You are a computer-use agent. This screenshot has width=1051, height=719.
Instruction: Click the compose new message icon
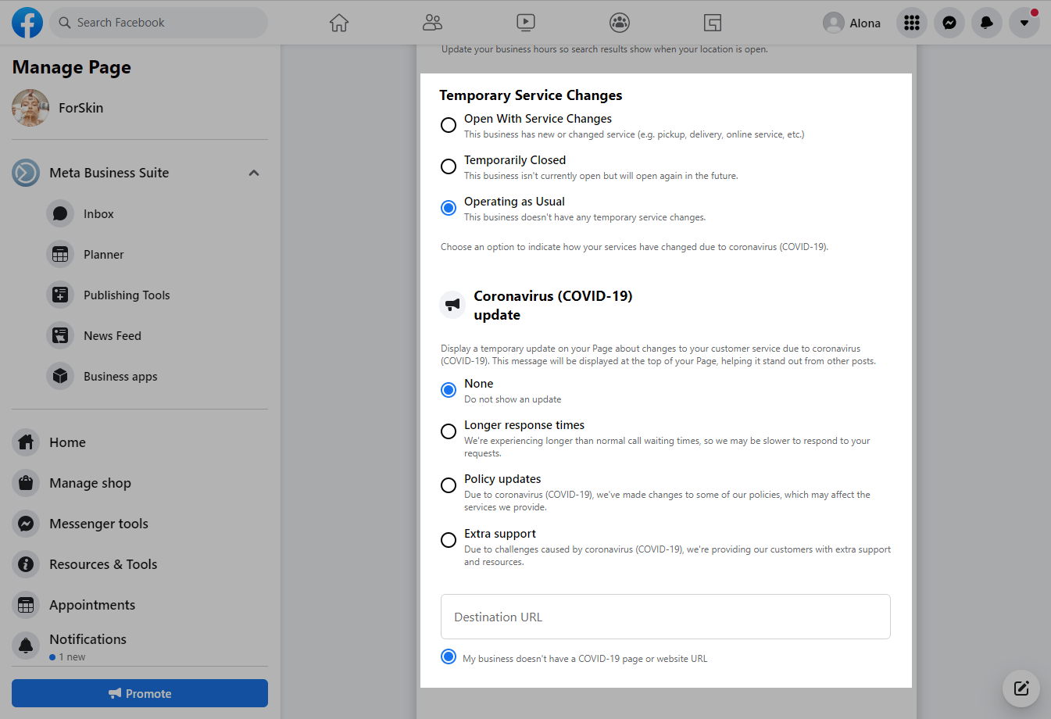1021,689
